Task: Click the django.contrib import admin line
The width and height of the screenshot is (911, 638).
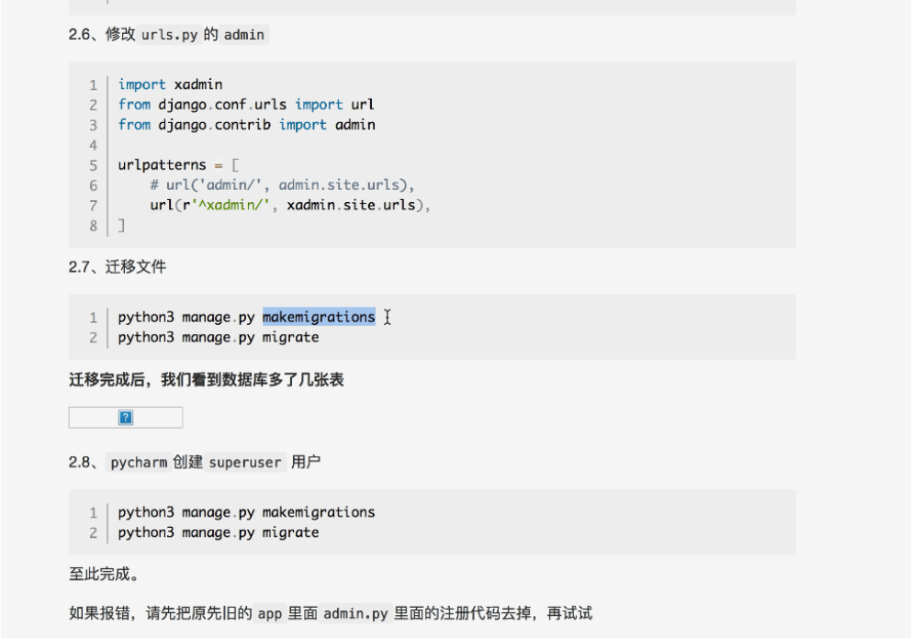Action: [x=246, y=125]
